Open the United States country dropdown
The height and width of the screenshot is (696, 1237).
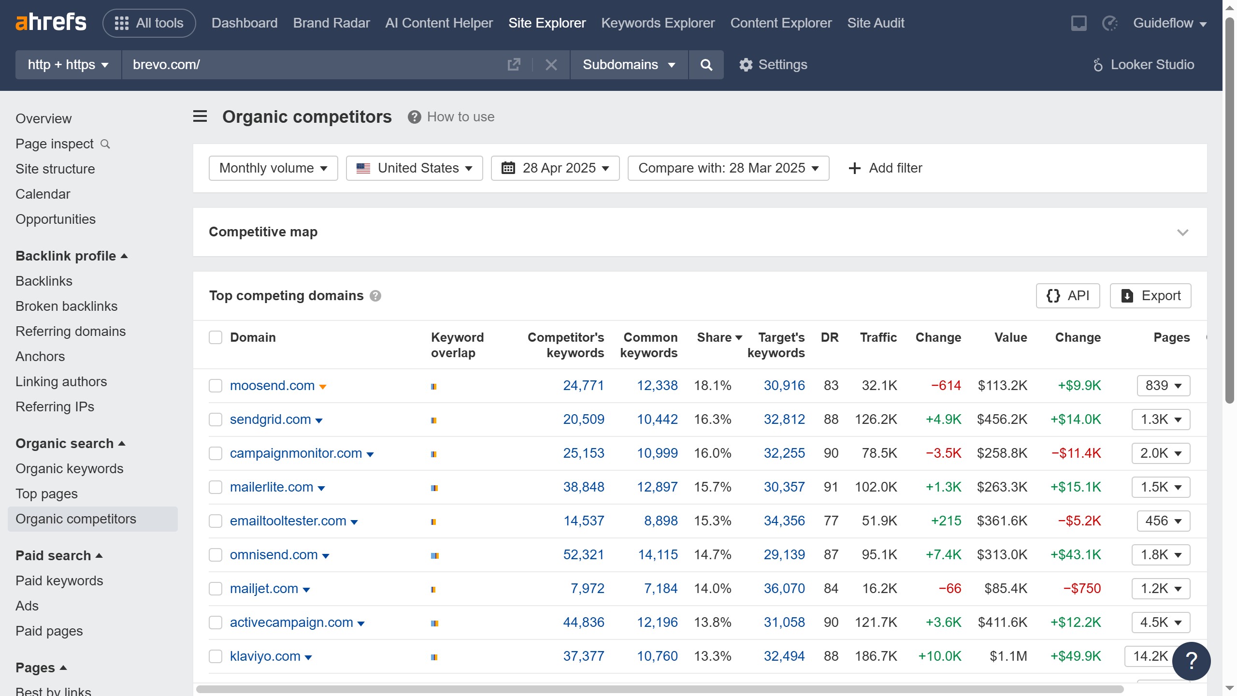(414, 168)
